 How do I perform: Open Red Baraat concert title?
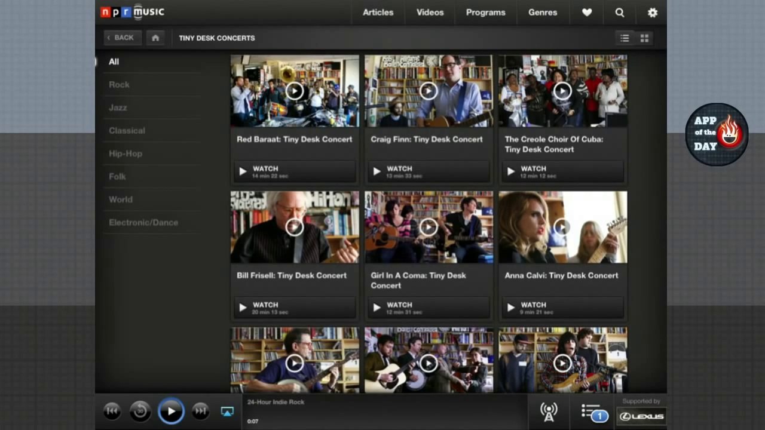(295, 139)
